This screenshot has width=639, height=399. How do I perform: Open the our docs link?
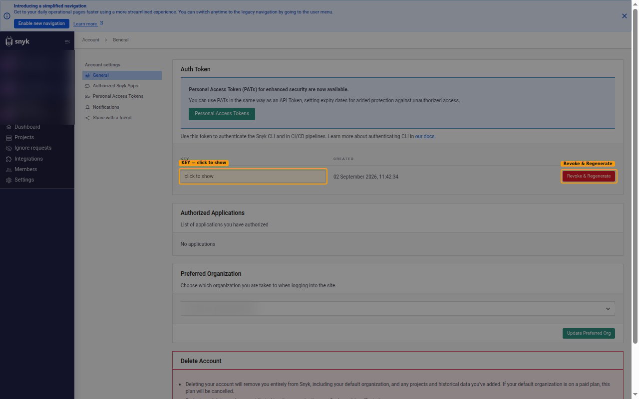[x=425, y=136]
